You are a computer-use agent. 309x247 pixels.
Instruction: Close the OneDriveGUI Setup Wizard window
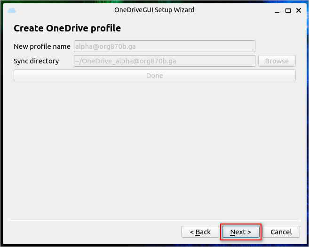pyautogui.click(x=299, y=10)
